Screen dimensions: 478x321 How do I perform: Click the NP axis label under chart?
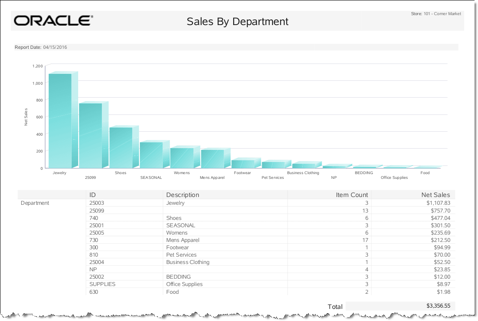click(334, 178)
